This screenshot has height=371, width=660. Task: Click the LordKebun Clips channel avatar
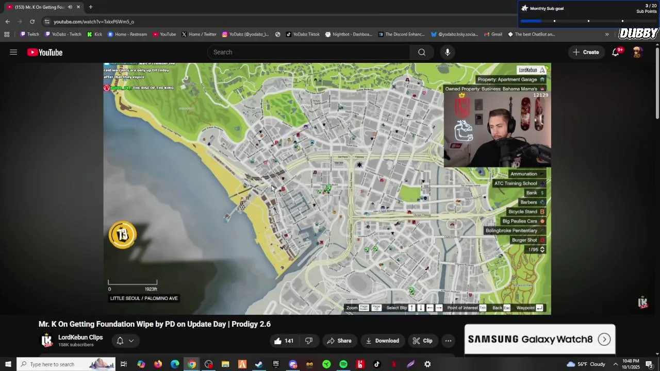tap(46, 341)
